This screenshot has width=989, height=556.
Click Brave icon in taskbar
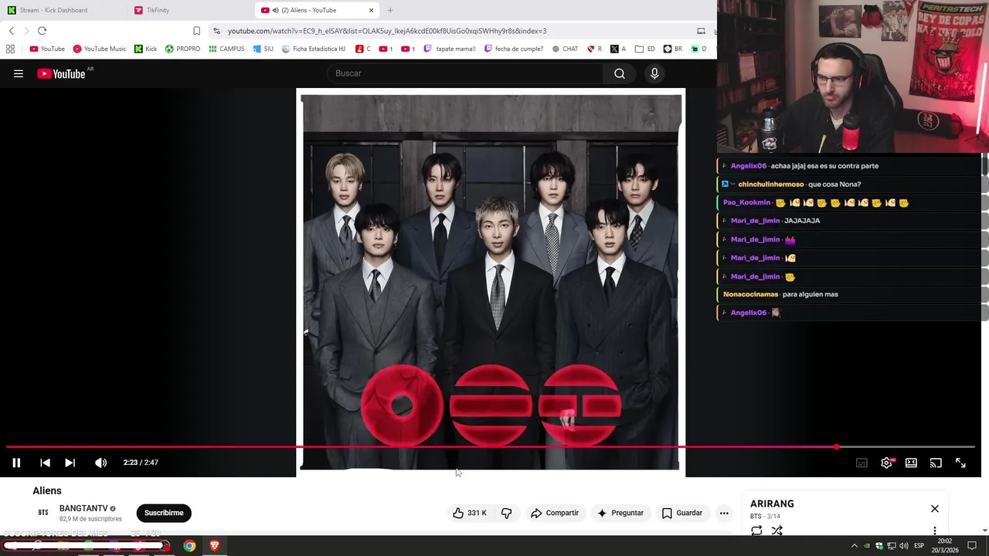click(215, 546)
